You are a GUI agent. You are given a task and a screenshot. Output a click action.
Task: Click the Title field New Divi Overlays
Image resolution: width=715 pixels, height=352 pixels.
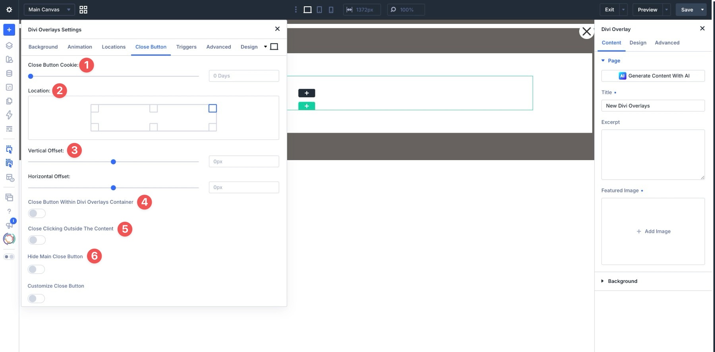pos(653,106)
